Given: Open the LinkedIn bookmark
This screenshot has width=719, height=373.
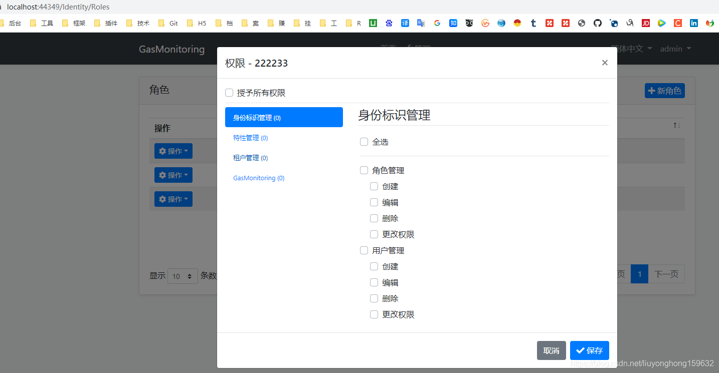Looking at the screenshot, I should tap(693, 23).
